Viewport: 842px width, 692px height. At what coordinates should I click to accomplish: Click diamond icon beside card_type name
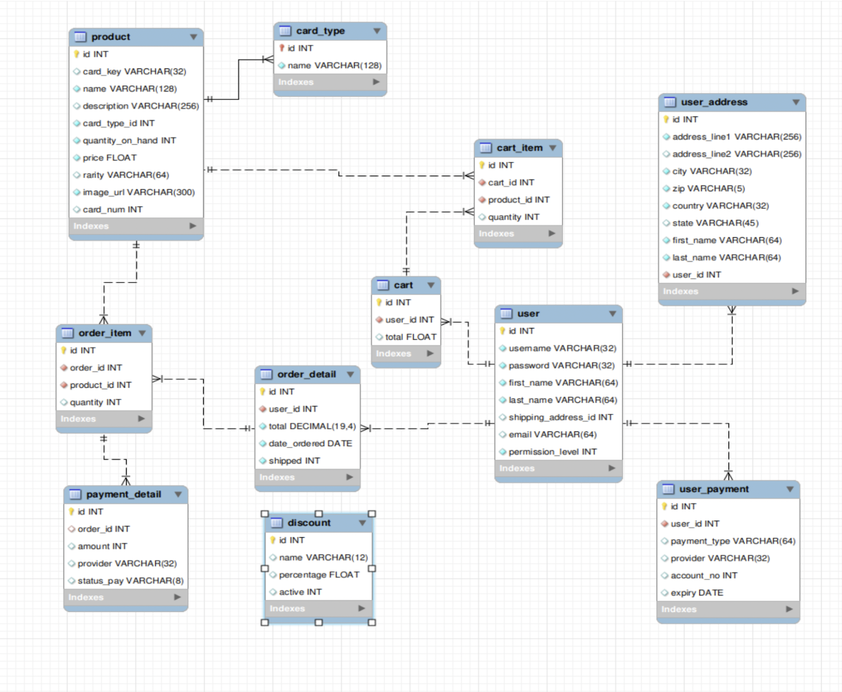pos(282,66)
